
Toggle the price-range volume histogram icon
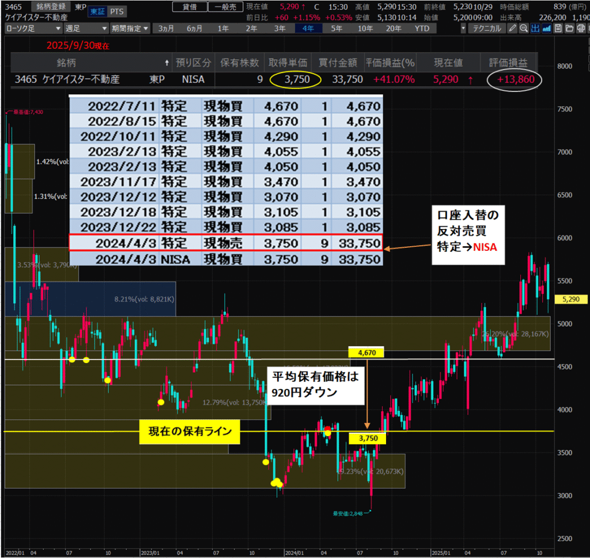(x=535, y=28)
